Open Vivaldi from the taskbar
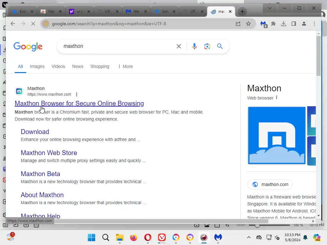Image resolution: width=327 pixels, height=245 pixels. click(162, 237)
